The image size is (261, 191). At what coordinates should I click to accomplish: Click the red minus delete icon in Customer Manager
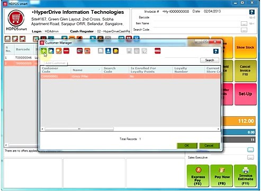coord(66,51)
